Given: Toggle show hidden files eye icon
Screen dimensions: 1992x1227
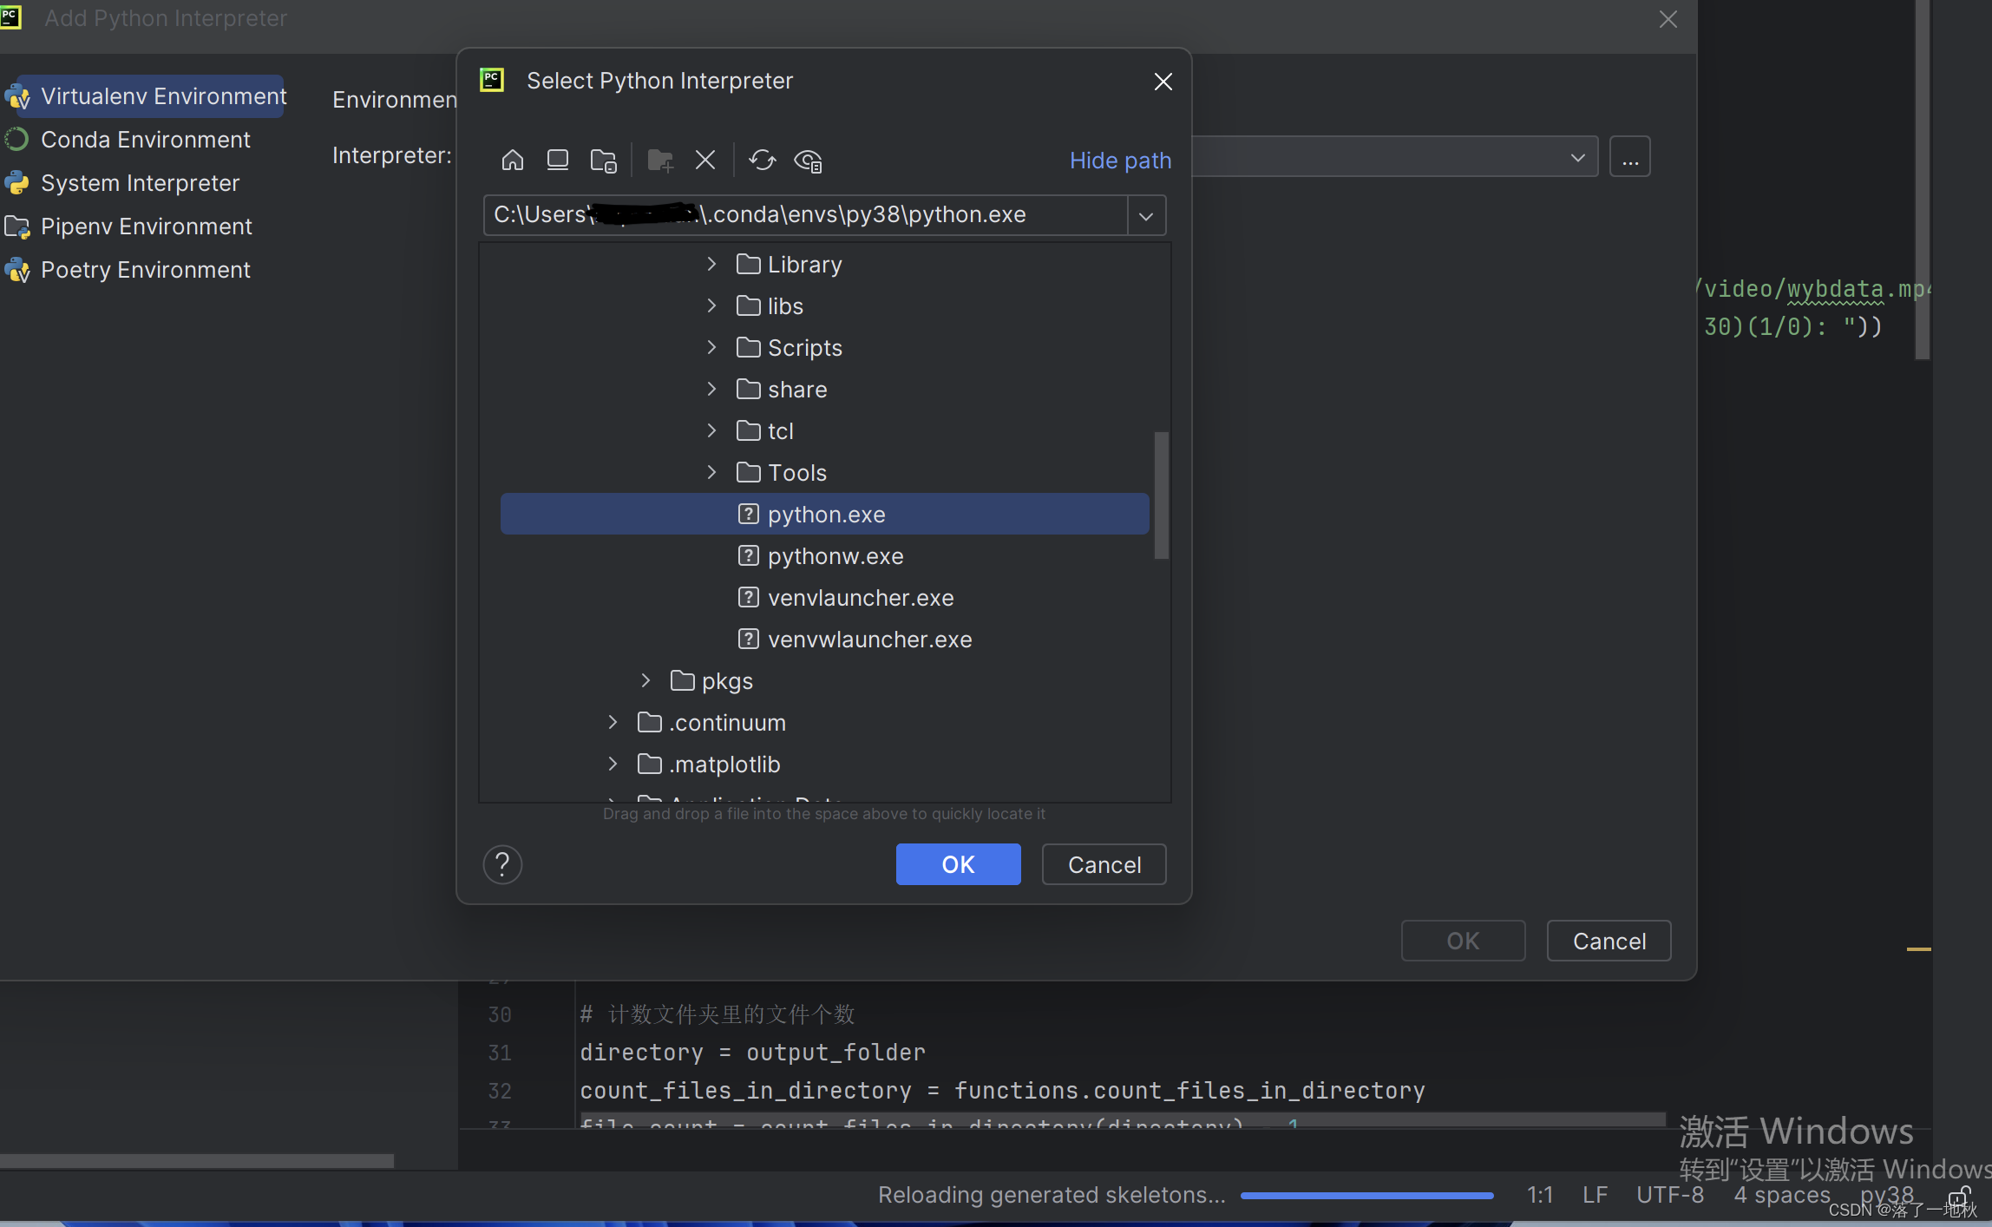Looking at the screenshot, I should [808, 161].
